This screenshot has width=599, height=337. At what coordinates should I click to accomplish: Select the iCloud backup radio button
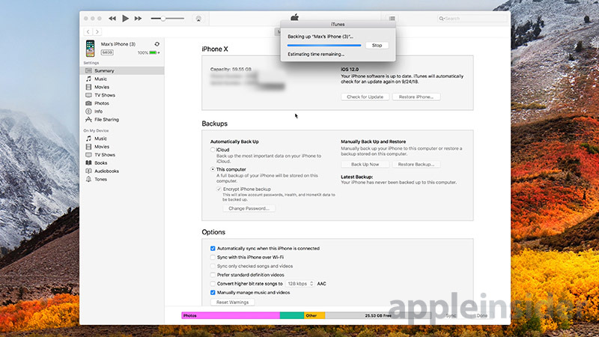[213, 150]
